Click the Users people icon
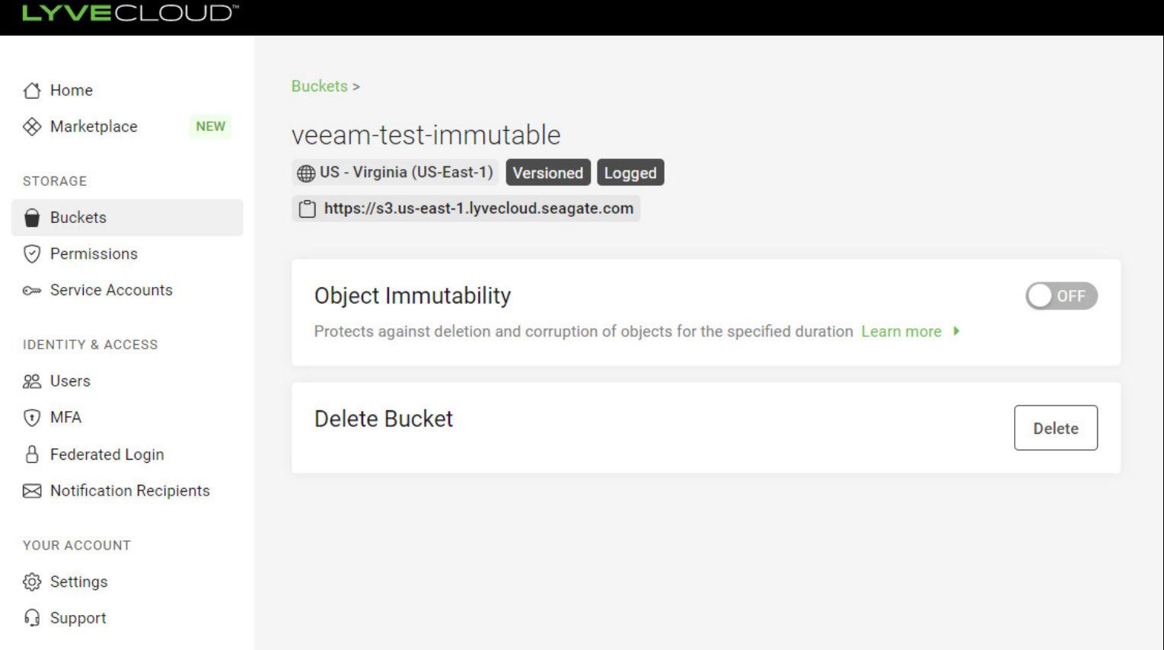The image size is (1164, 650). (x=32, y=381)
